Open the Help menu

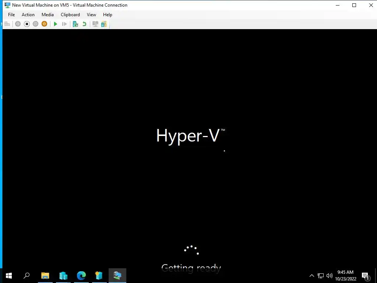[x=108, y=15]
